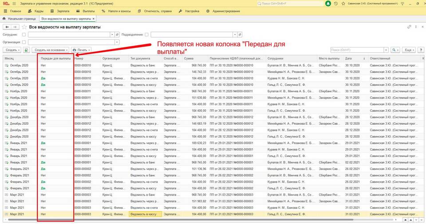Expand the Подразделение dropdown list
This screenshot has height=224, width=426.
click(235, 35)
